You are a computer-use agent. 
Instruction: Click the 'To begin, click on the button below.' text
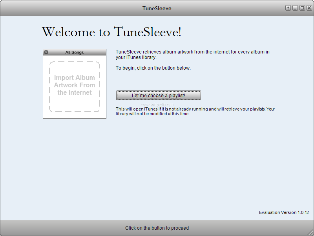153,68
